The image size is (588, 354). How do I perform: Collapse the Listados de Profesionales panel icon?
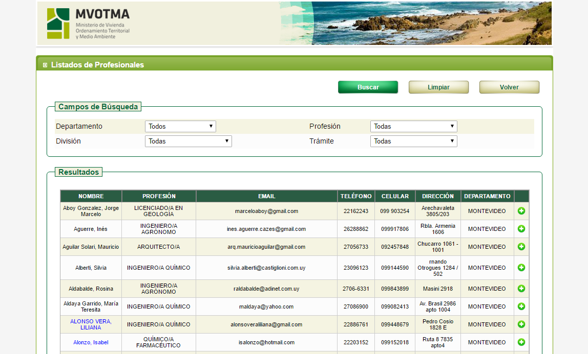pyautogui.click(x=45, y=65)
